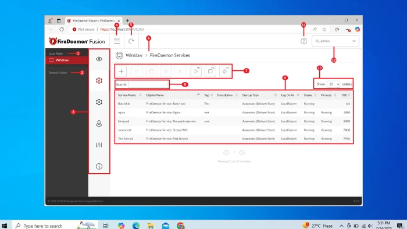Select the steamcmd service row
Screen dimensions: 407x229
[234, 130]
